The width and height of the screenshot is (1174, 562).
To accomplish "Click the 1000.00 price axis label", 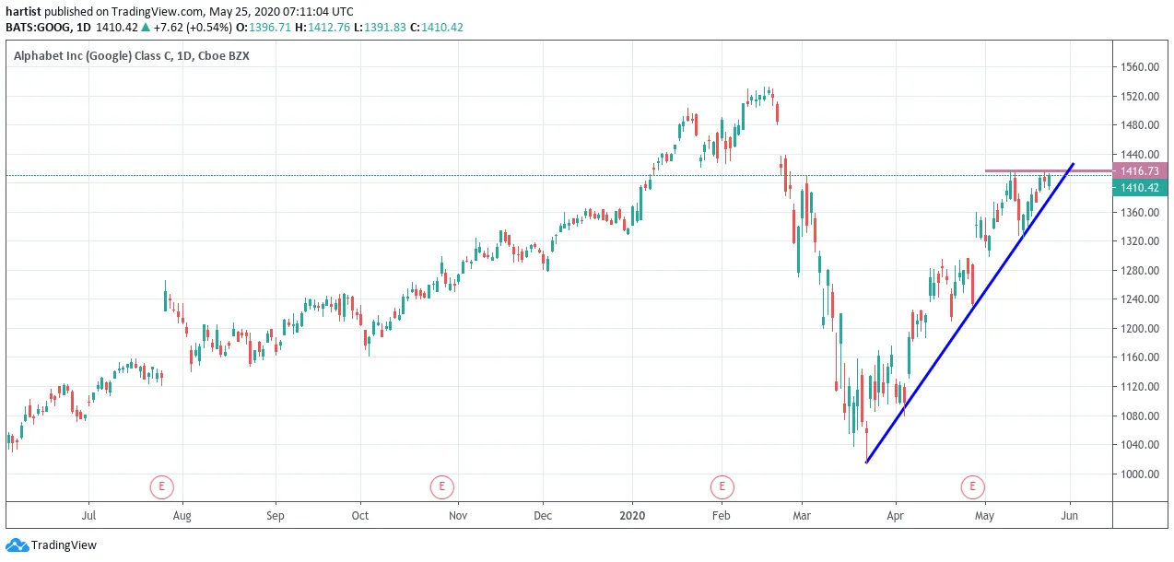I will tap(1140, 474).
